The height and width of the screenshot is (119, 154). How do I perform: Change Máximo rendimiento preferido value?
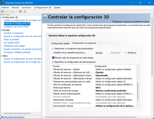click(x=111, y=91)
